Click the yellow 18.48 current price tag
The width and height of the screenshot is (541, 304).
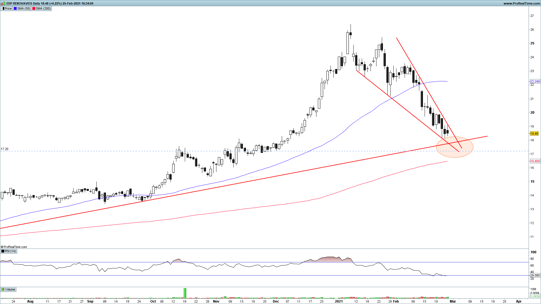(x=534, y=133)
